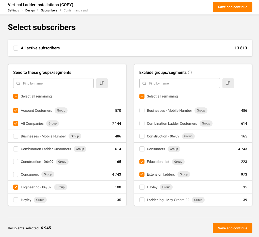Screen dimensions: 259x237
Task: Click sort icon in Send to groups panel
Action: 102,83
